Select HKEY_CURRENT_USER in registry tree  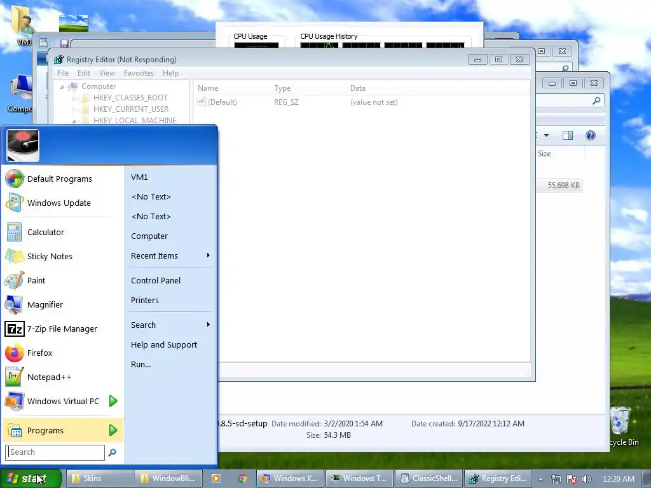click(131, 109)
